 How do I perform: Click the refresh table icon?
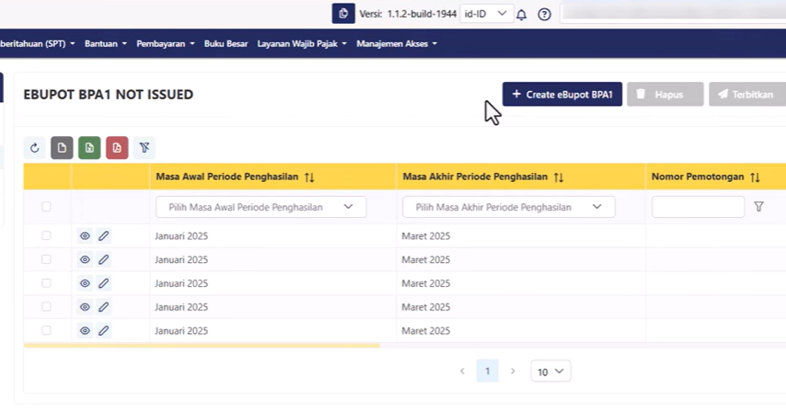coord(35,147)
